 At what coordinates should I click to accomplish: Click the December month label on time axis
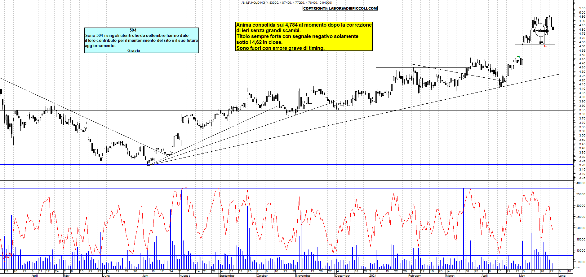pyautogui.click(x=343, y=275)
